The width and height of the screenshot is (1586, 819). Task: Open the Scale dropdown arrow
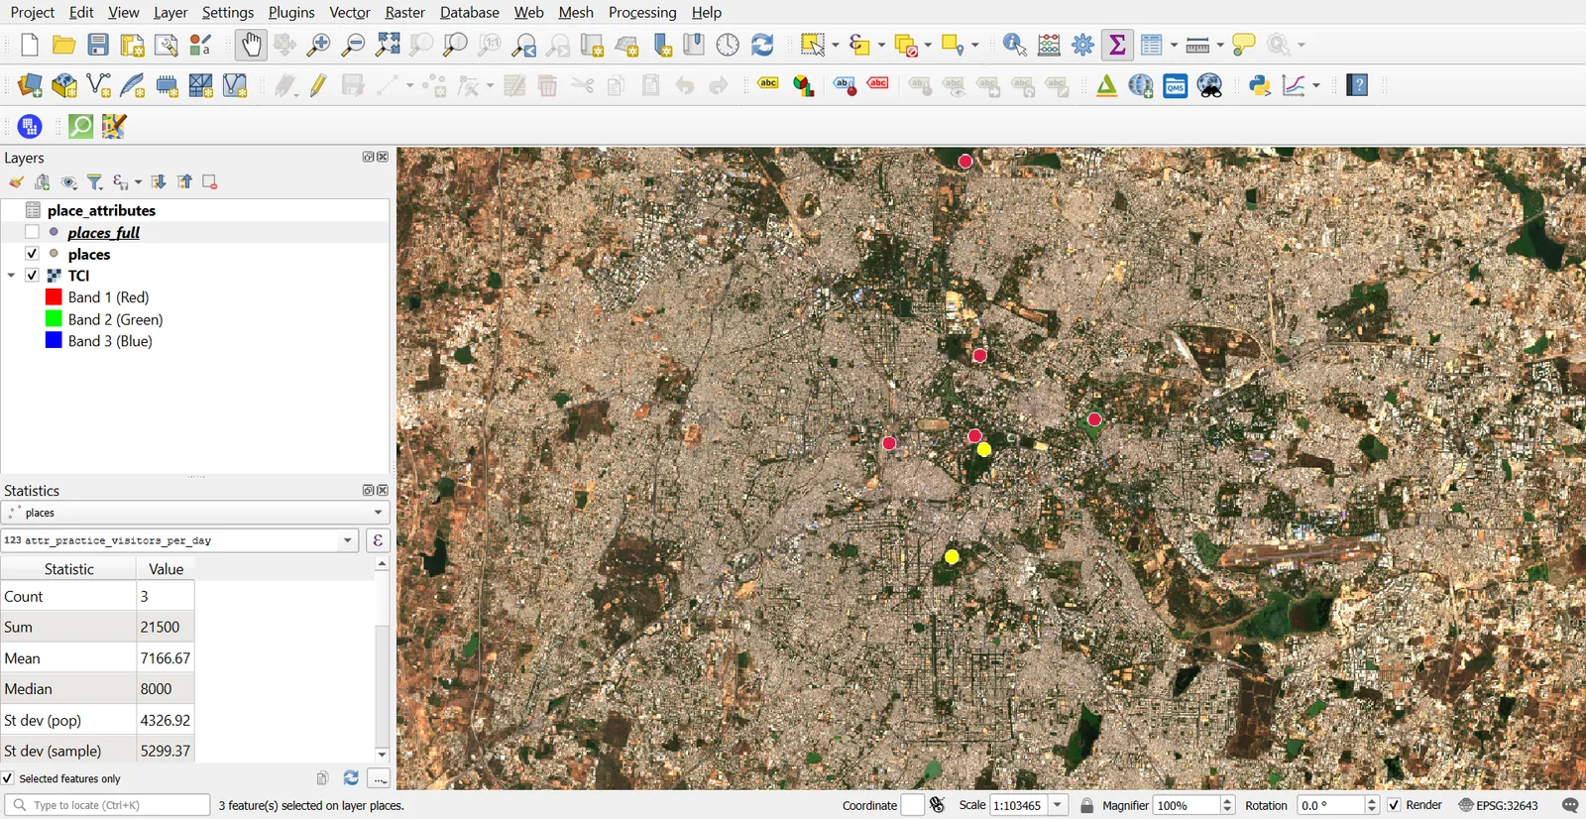tap(1058, 805)
